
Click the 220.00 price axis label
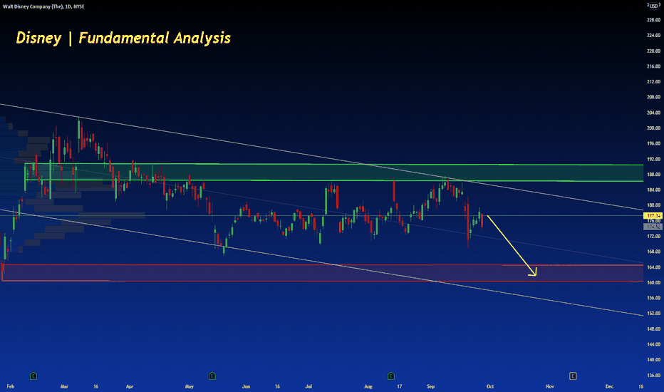(x=653, y=51)
